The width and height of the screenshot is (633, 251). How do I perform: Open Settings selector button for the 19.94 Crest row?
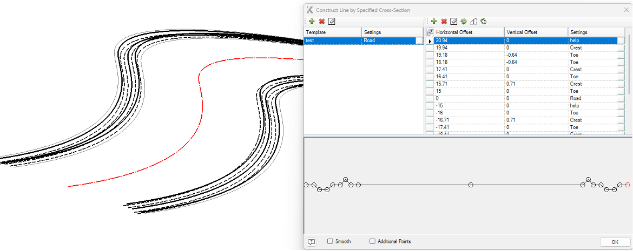621,48
